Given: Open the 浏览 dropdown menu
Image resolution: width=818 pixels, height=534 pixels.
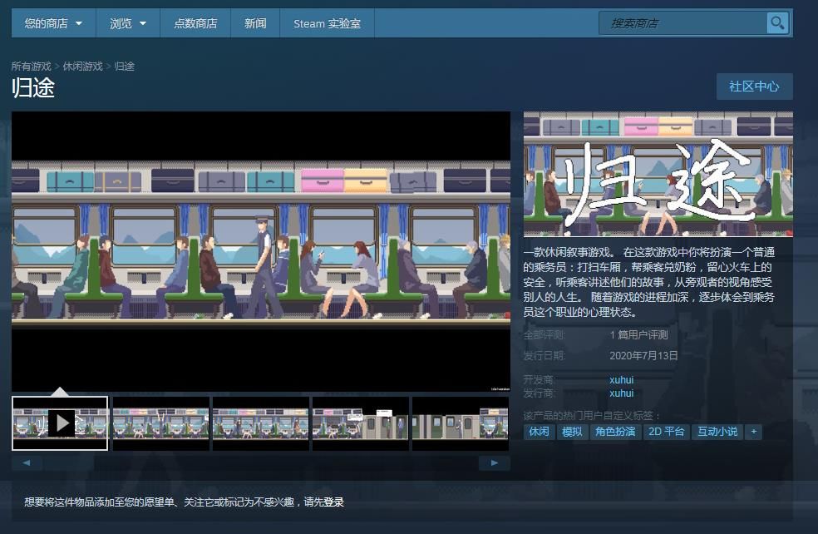Looking at the screenshot, I should coord(128,23).
